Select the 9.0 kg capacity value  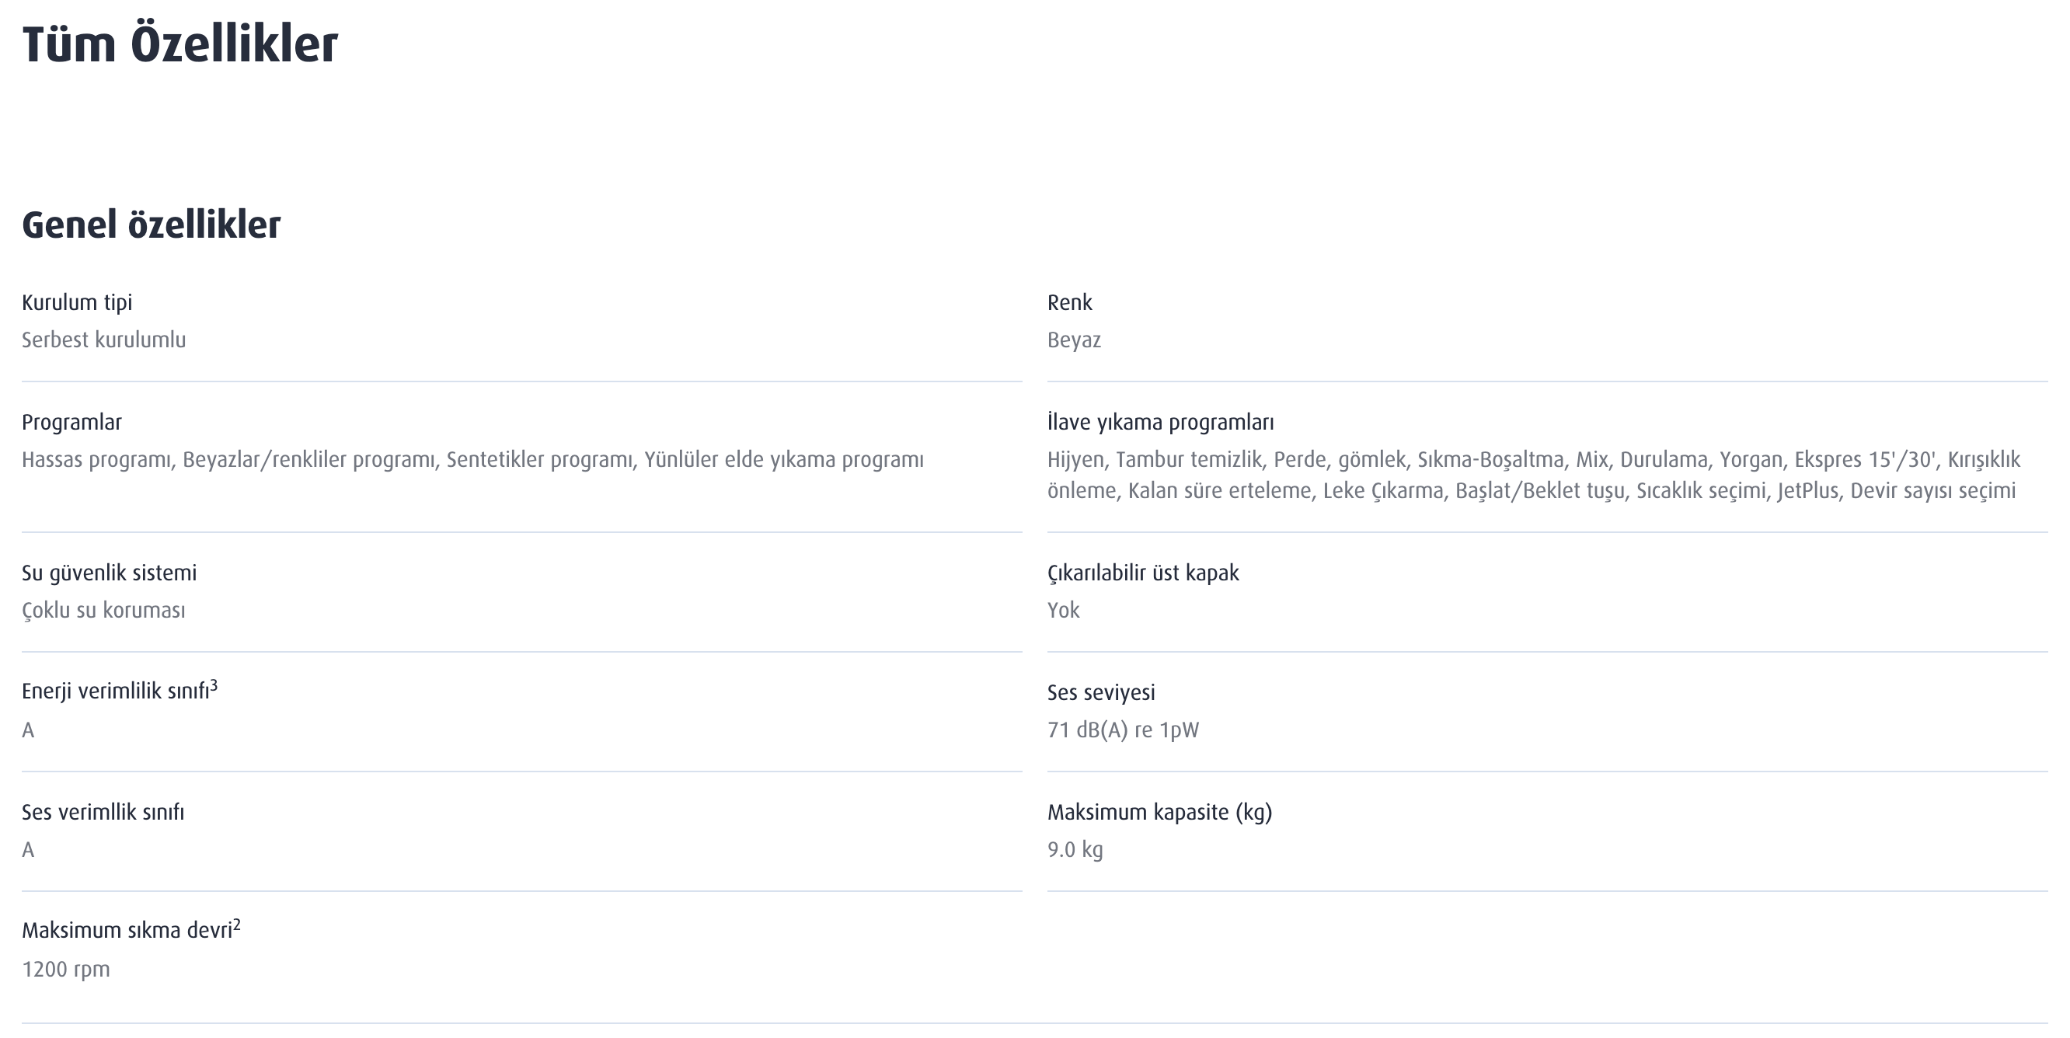1075,849
